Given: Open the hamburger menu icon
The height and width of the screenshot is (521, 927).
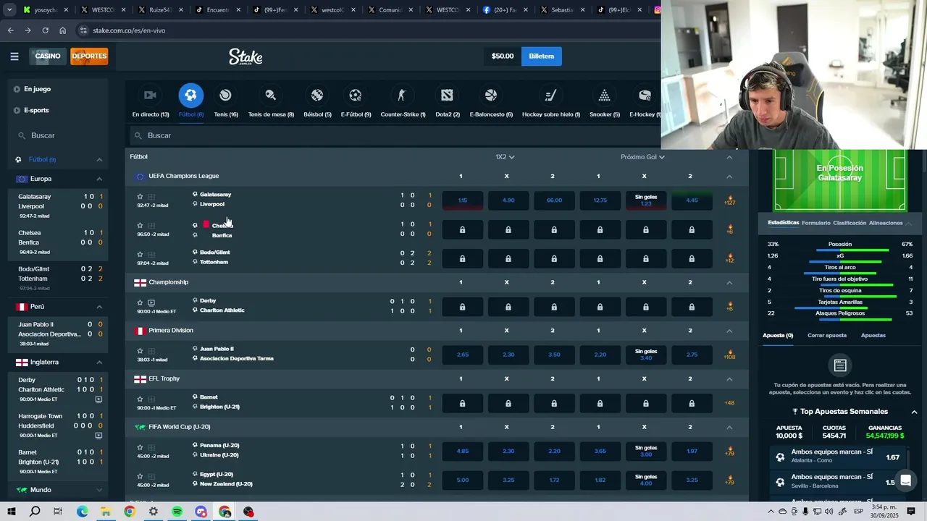Looking at the screenshot, I should tap(14, 56).
